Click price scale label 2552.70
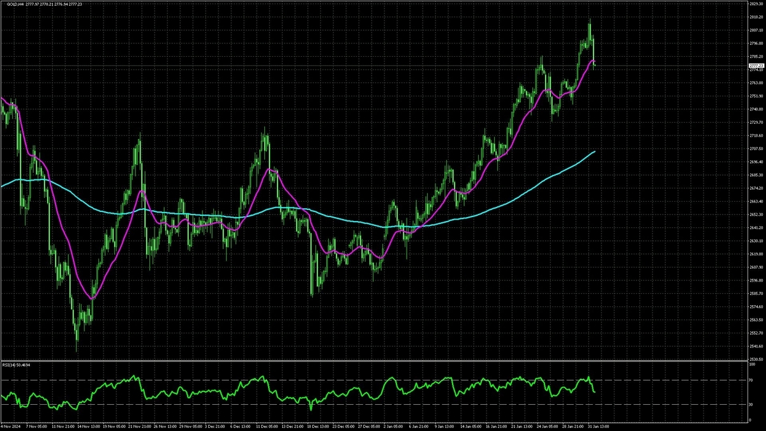This screenshot has height=431, width=766. (x=756, y=333)
